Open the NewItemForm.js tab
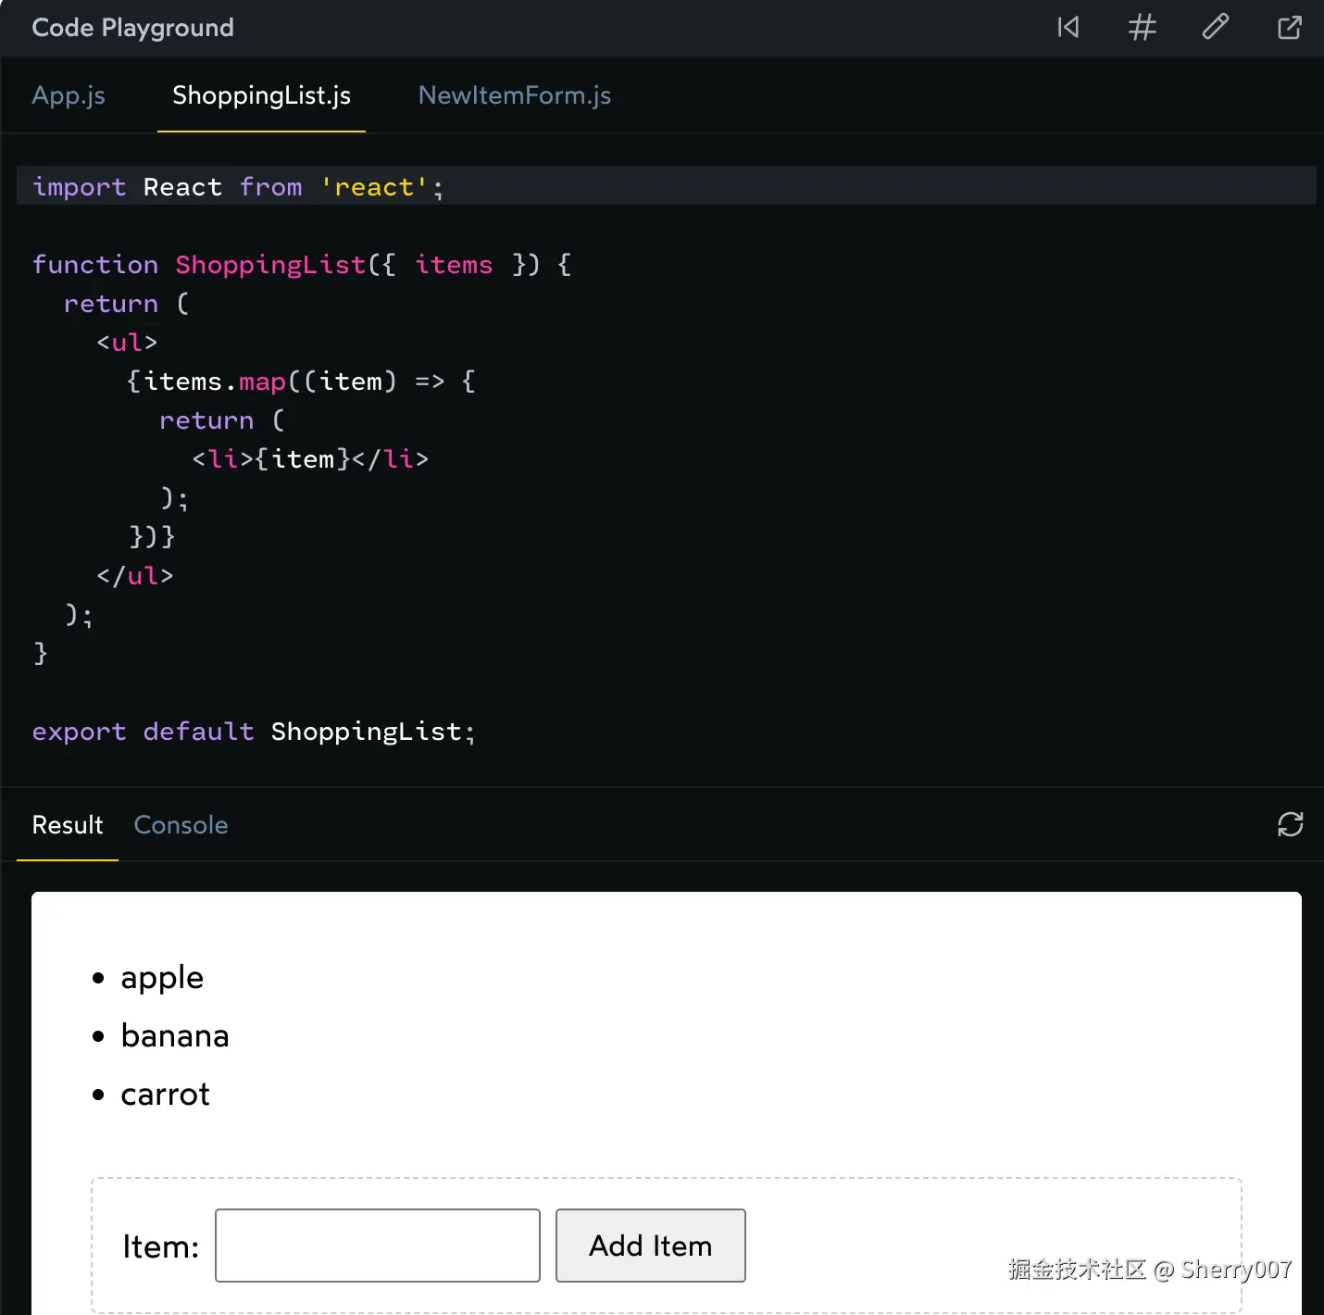The image size is (1324, 1315). click(x=514, y=95)
